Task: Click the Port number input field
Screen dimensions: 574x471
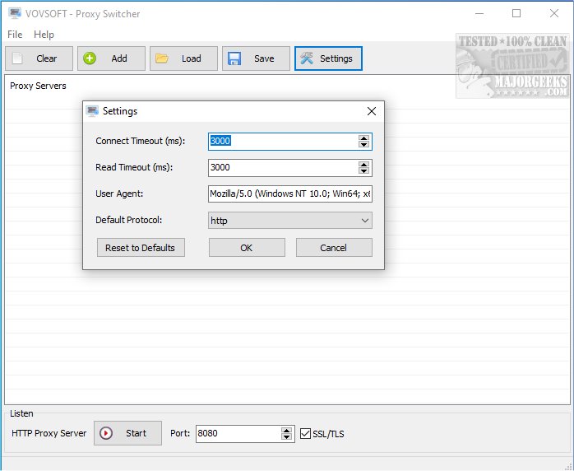Action: tap(238, 434)
